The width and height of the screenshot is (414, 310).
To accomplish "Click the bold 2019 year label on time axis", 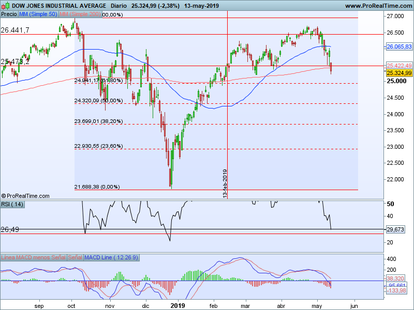I will tap(178, 306).
